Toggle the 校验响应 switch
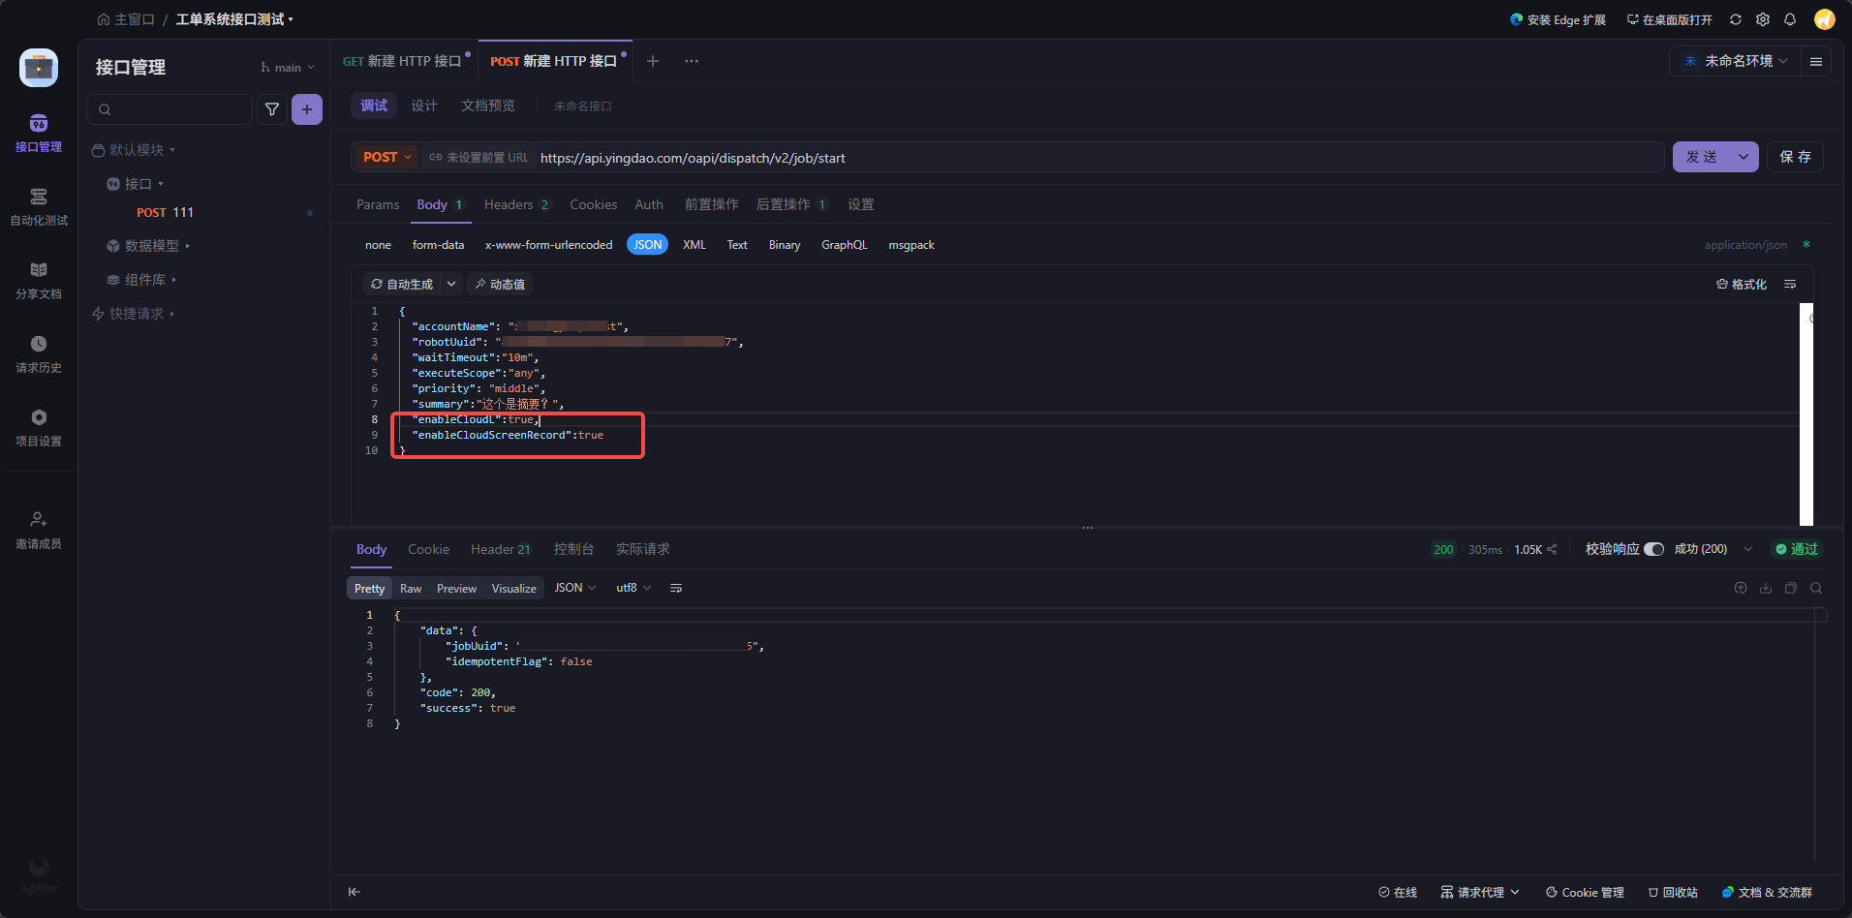 [x=1654, y=549]
